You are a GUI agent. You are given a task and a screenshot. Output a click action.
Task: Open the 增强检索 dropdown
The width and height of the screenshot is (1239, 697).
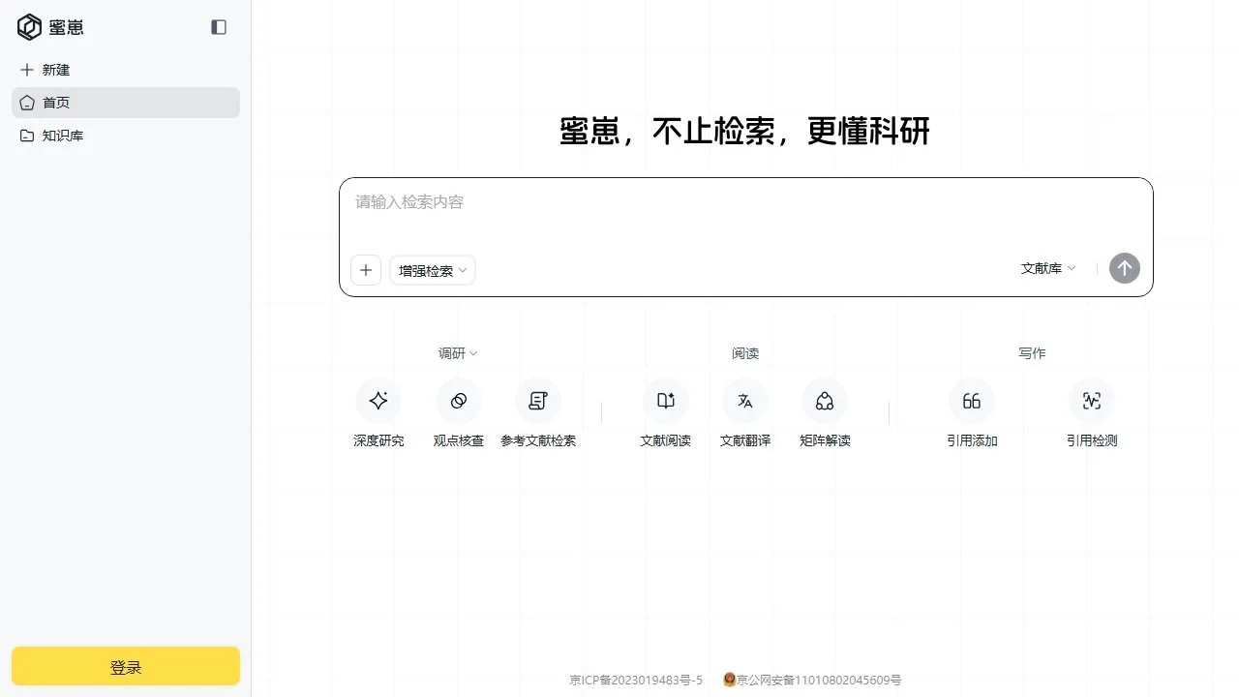pos(433,270)
